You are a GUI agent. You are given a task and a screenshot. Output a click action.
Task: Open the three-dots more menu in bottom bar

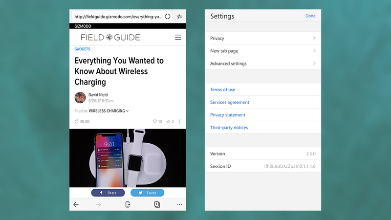tap(179, 204)
